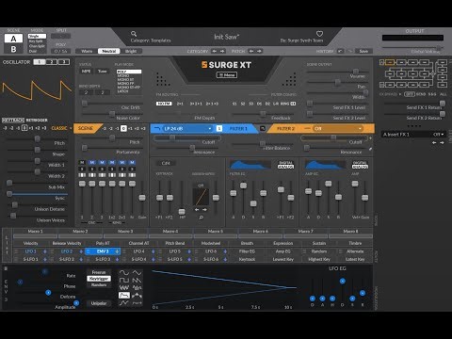452x339 pixels.
Task: Select the Velocity modulation source
Action: click(30, 243)
